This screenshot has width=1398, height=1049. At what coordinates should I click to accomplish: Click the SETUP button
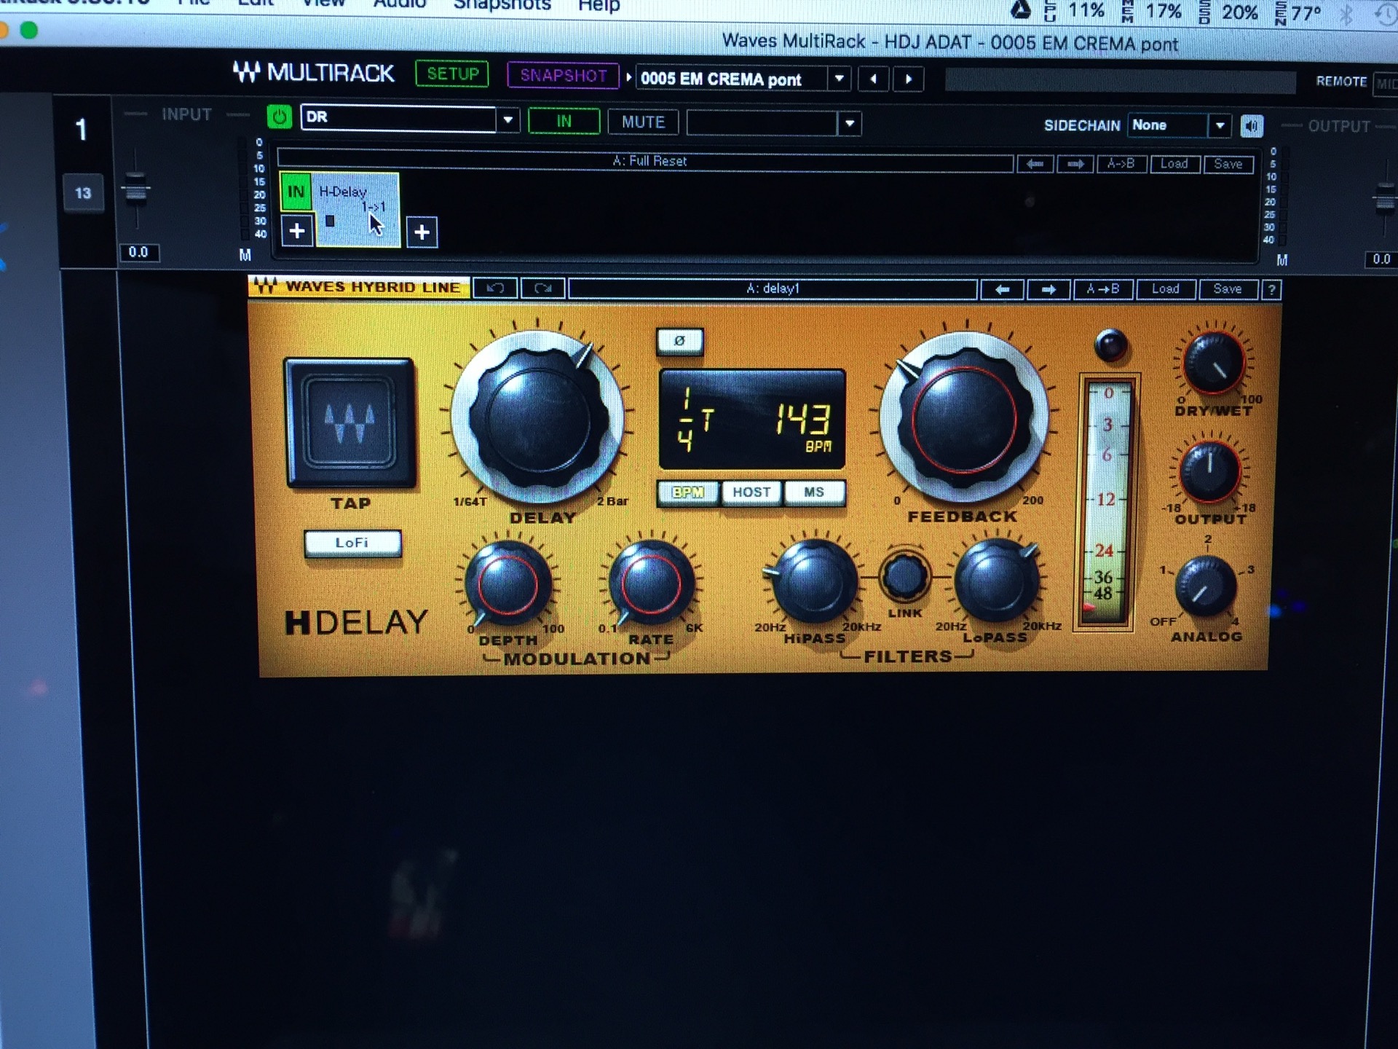point(452,74)
